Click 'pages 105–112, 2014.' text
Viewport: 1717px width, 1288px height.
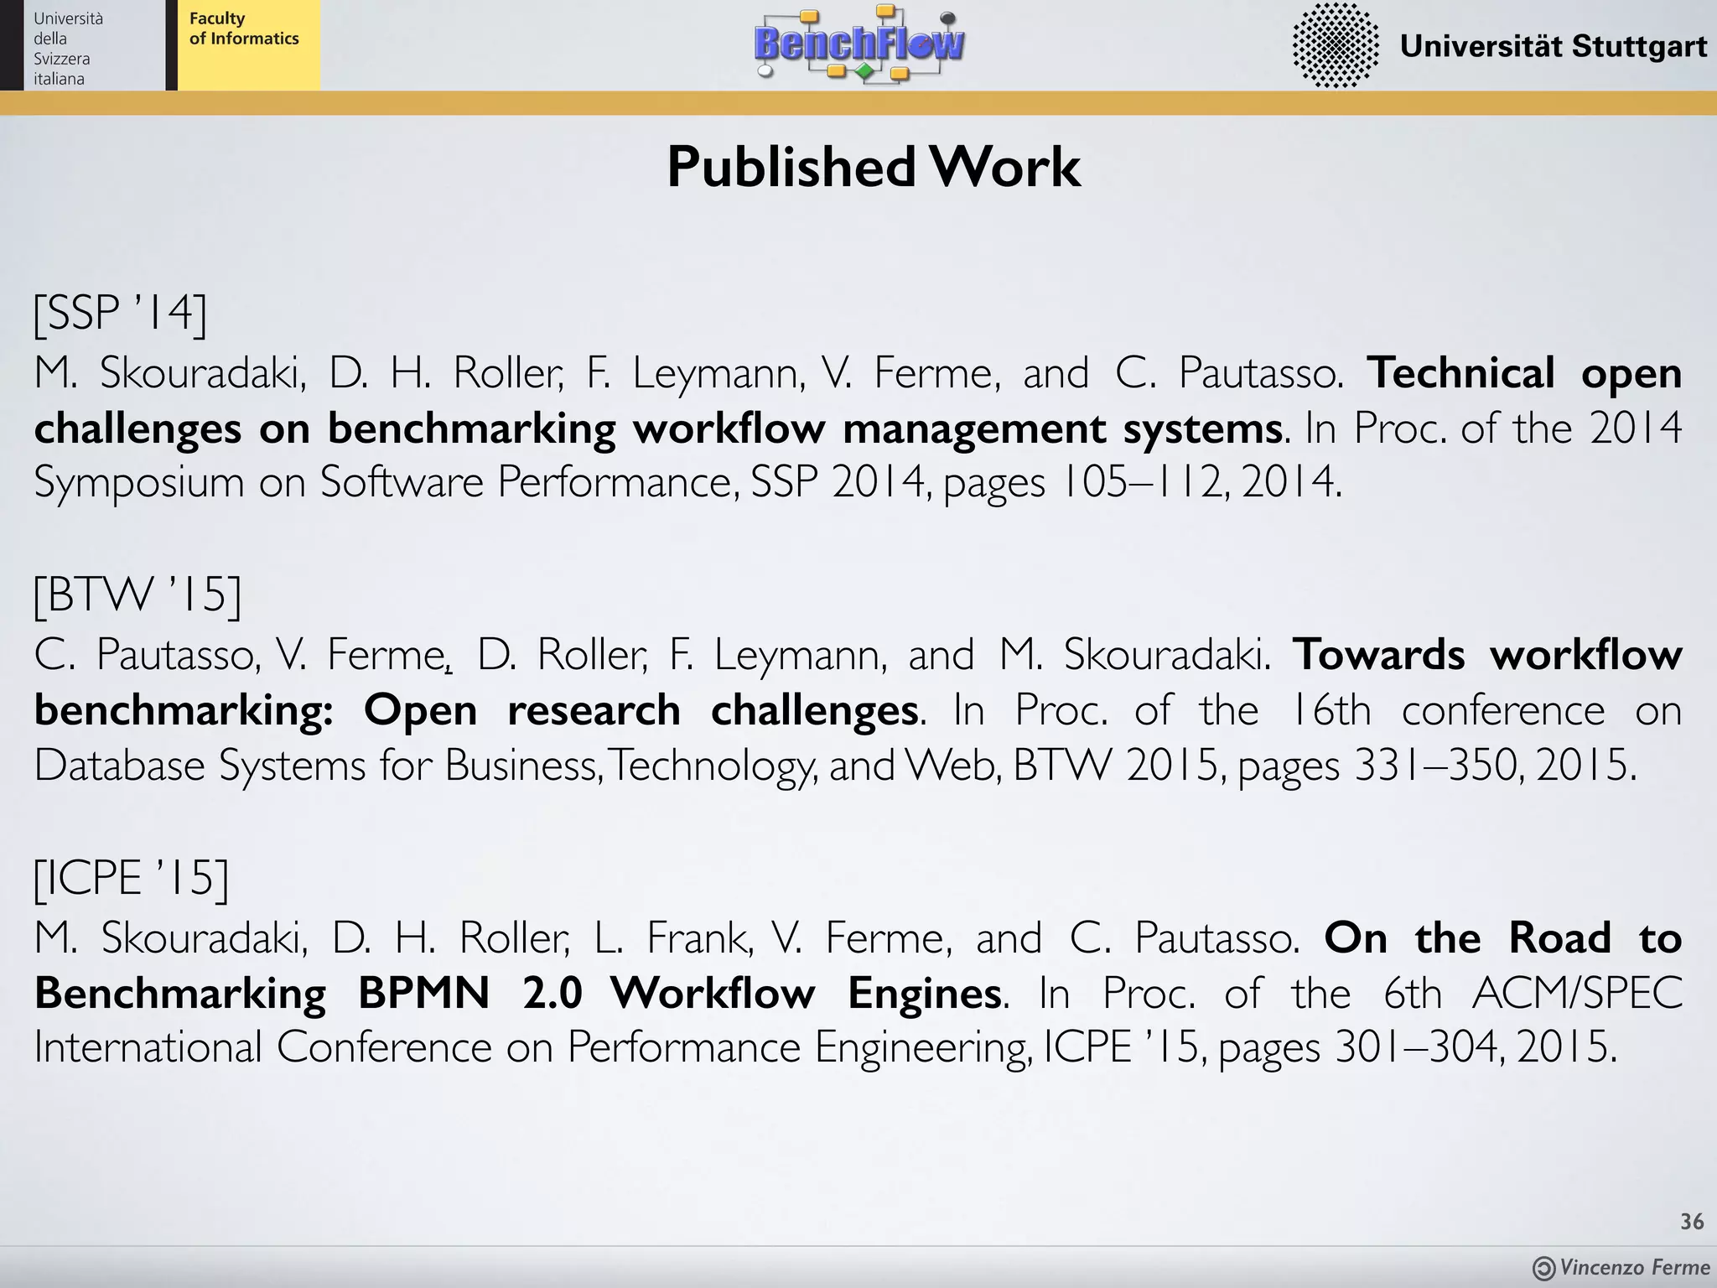1144,484
